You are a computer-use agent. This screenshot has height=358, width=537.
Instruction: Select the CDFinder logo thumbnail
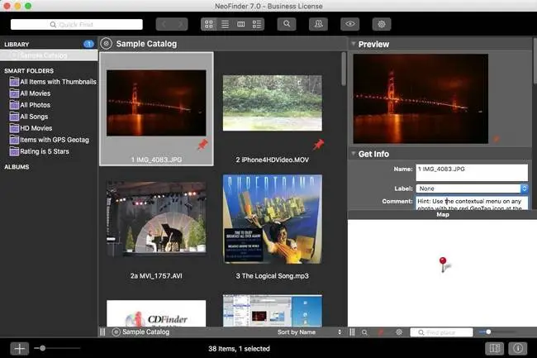click(x=156, y=313)
